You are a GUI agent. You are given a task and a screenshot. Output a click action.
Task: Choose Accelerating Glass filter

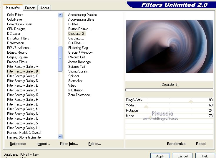[81, 19]
